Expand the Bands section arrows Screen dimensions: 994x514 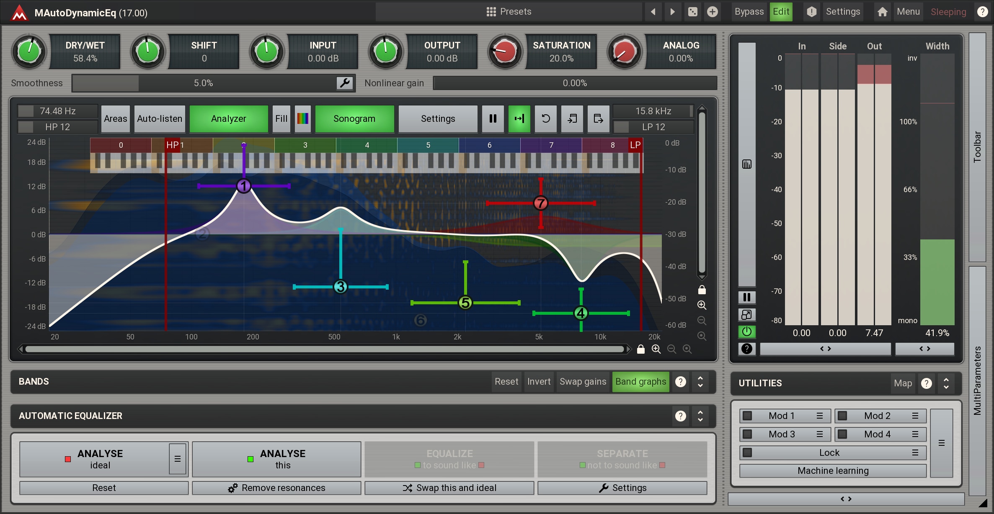700,381
